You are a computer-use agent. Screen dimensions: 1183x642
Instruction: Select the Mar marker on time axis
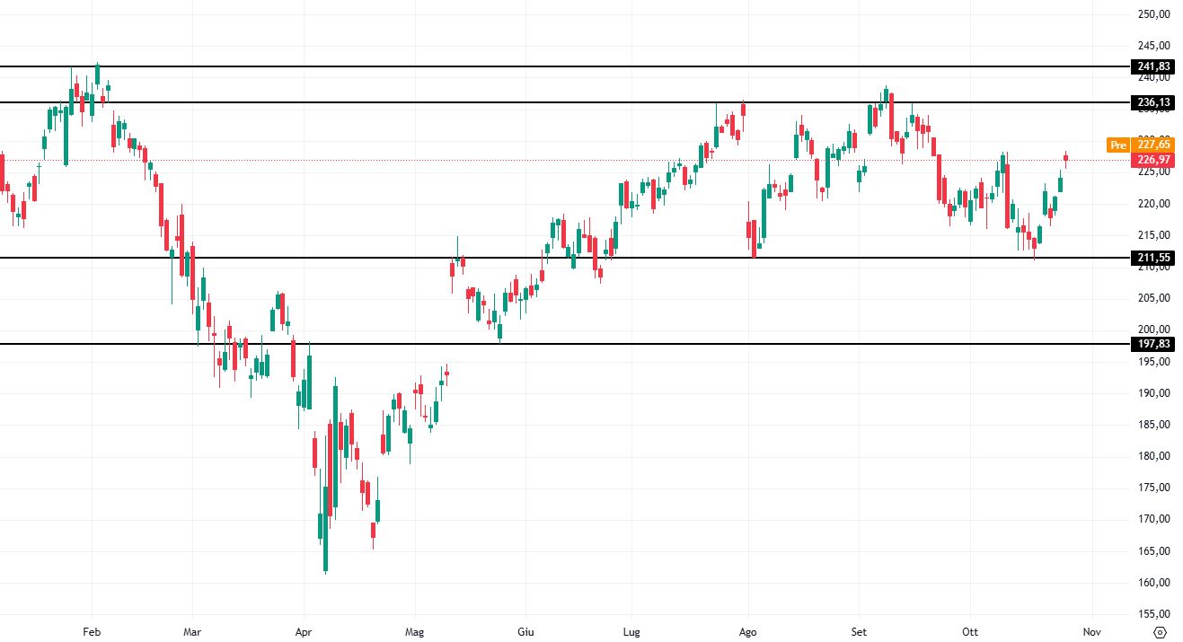pyautogui.click(x=191, y=632)
